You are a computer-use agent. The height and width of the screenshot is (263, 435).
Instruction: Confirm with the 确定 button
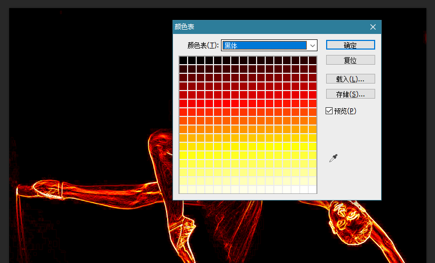[350, 45]
